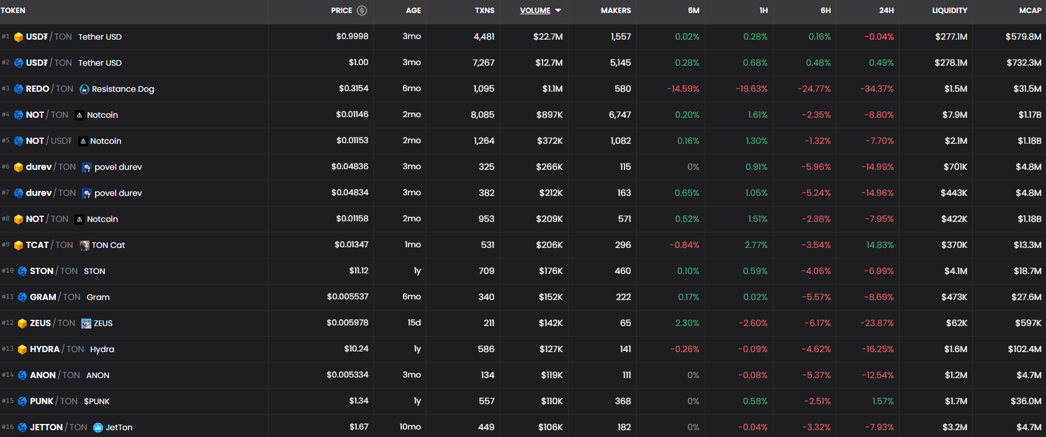
Task: Open the NOT/USD₮ Notcoin pair
Action: coord(523,141)
